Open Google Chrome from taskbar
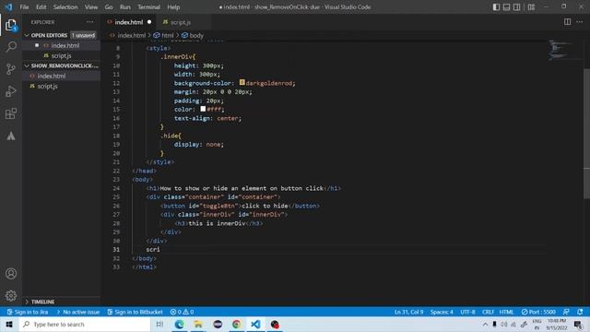This screenshot has width=590, height=332. pyautogui.click(x=237, y=324)
